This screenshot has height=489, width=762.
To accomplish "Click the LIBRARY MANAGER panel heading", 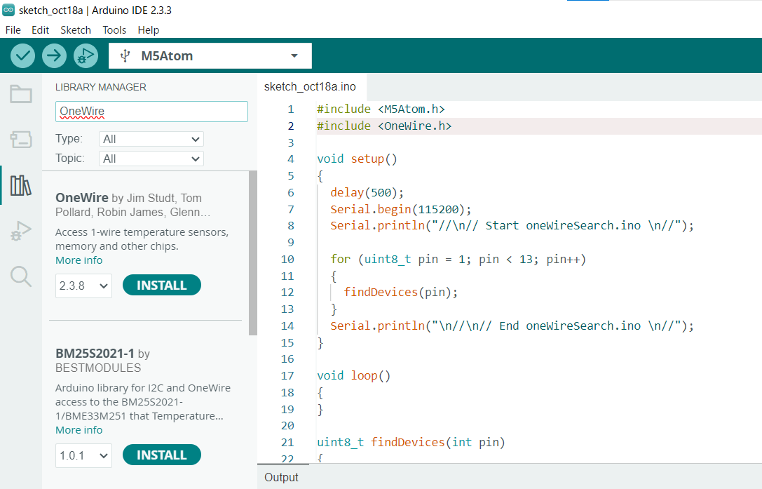I will pos(101,87).
